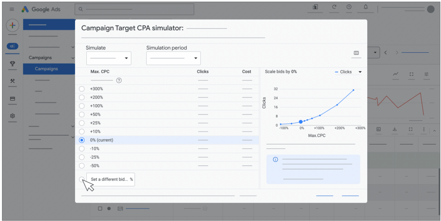Click the Set a different bid input field
Screen dimensions: 441x221
click(110, 180)
